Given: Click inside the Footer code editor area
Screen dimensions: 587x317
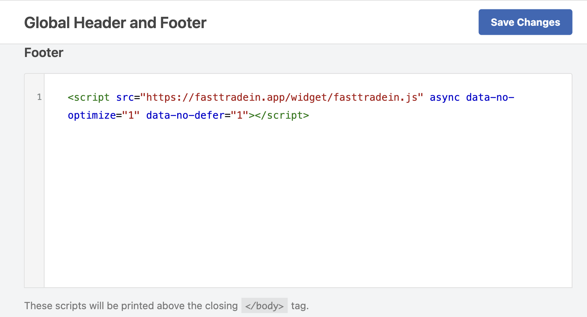Looking at the screenshot, I should (308, 180).
